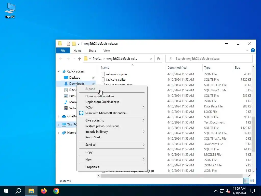Choose Restore previous versions
This screenshot has height=196, width=261.
102,126
